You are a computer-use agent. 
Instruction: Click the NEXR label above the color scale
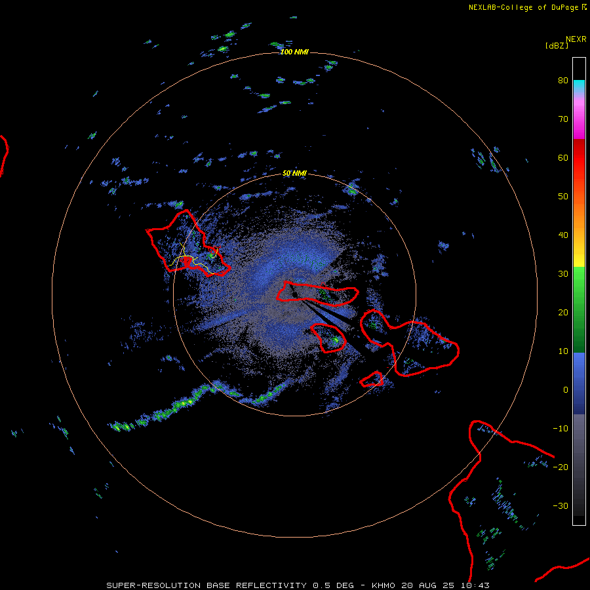[x=576, y=39]
